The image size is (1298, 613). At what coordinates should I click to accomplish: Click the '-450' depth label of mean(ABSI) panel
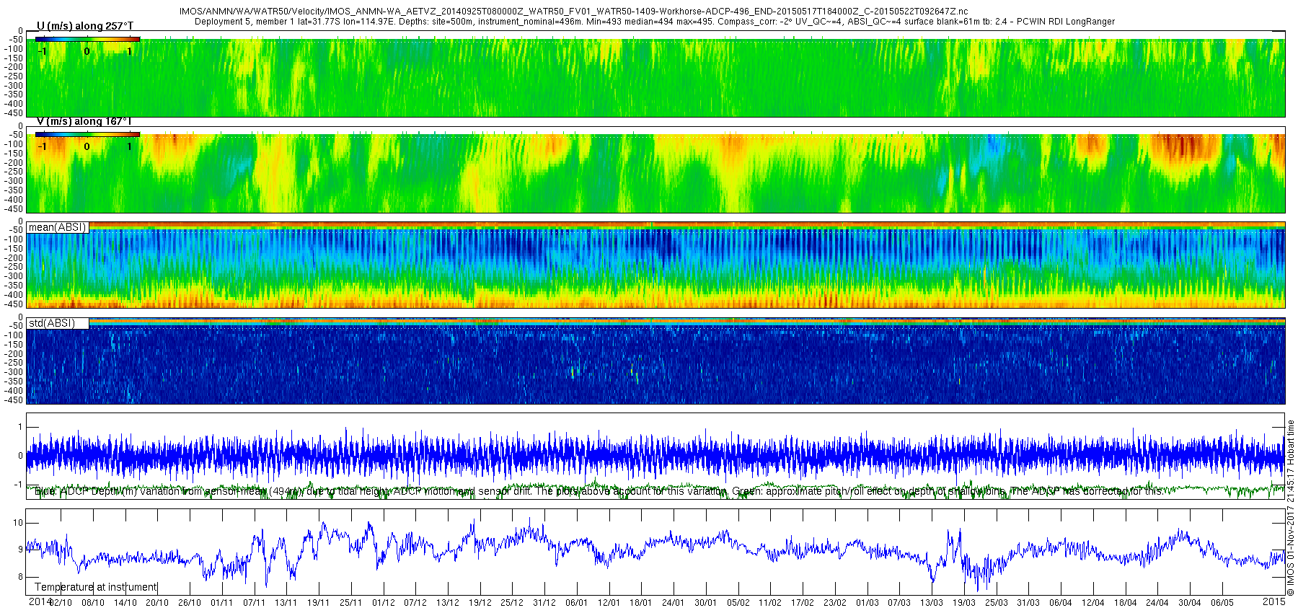tap(14, 304)
